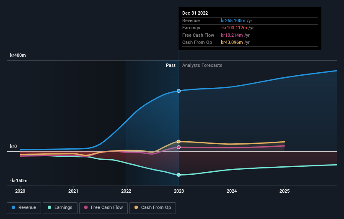Click the orange Cash From Op legend dot
The height and width of the screenshot is (219, 344).
pyautogui.click(x=136, y=207)
